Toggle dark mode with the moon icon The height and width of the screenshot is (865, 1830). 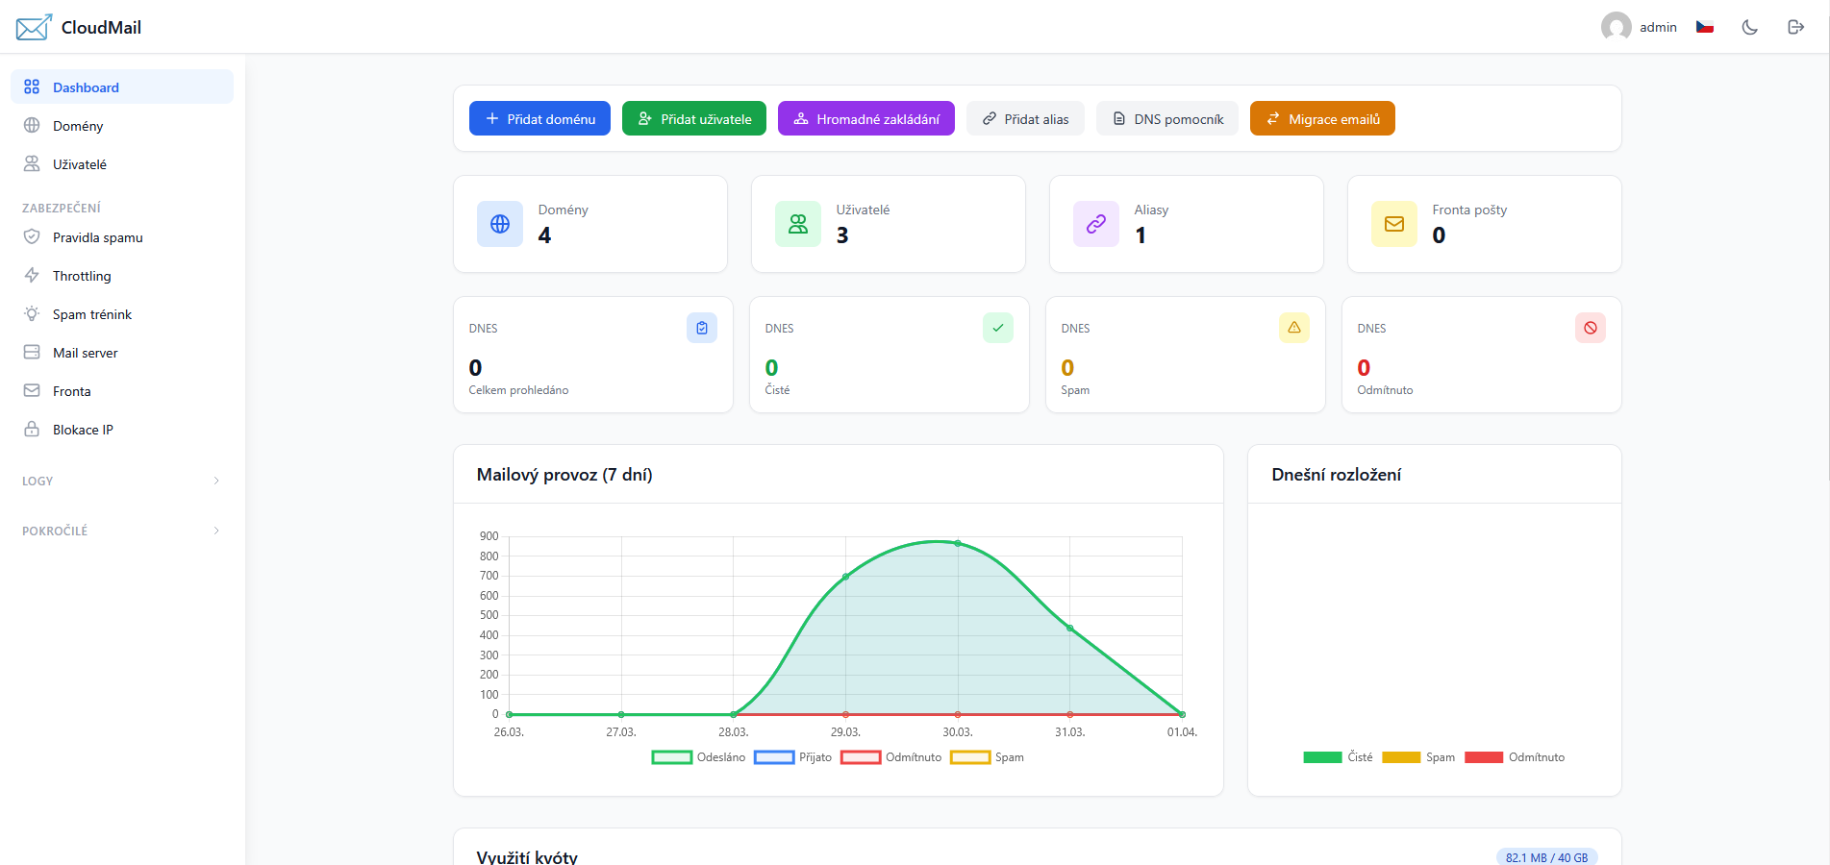point(1749,27)
